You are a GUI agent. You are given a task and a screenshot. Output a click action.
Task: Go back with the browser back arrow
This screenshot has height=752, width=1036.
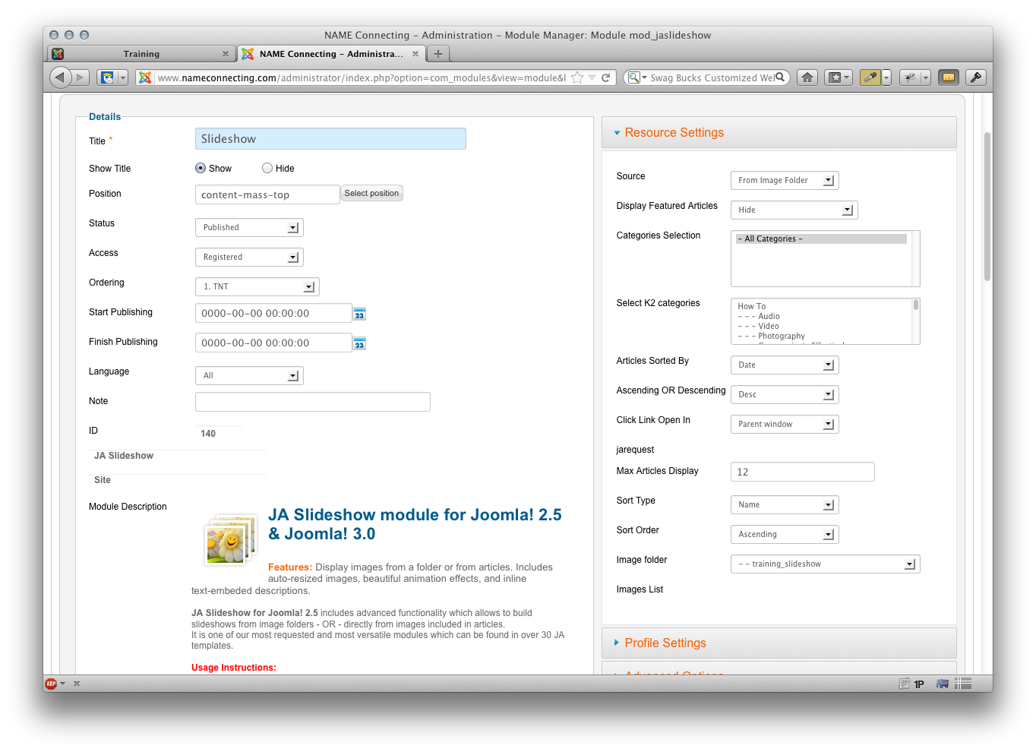pos(61,77)
